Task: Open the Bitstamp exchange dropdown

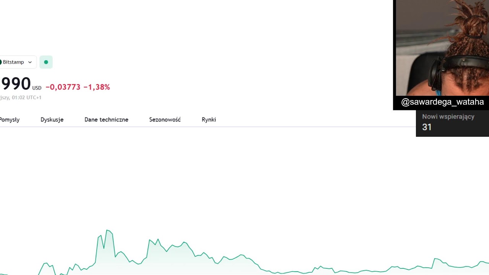Action: click(16, 62)
